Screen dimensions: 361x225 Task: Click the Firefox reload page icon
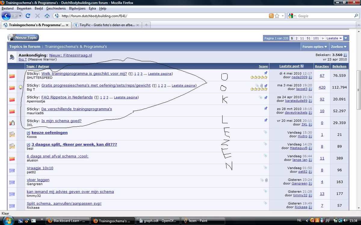pyautogui.click(x=28, y=16)
